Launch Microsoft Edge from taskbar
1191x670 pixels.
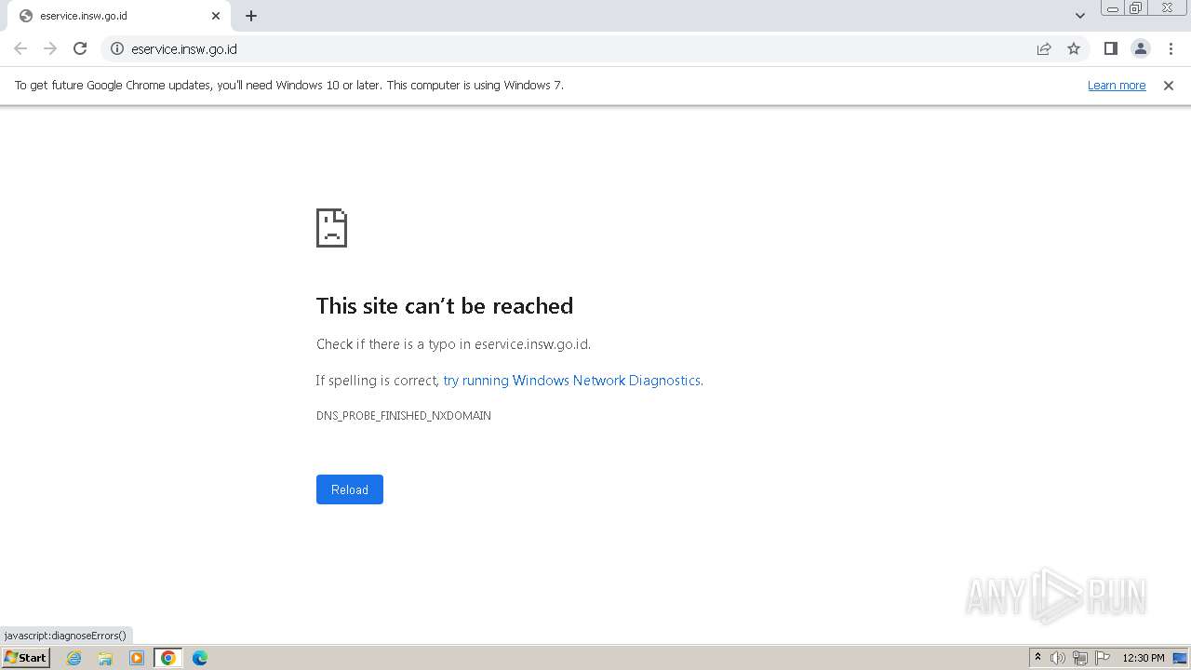coord(200,658)
